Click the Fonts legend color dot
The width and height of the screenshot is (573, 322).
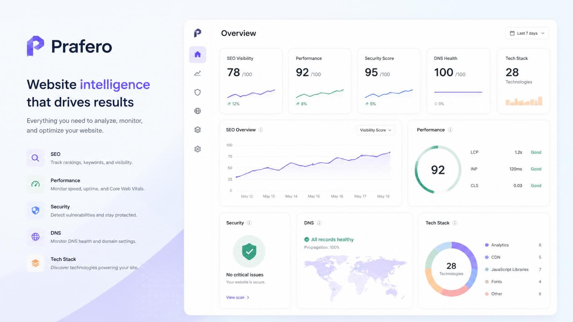coord(487,282)
